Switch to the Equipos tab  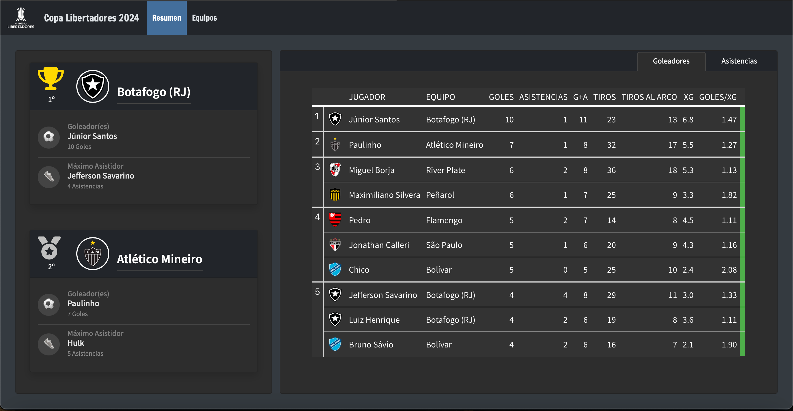point(204,18)
